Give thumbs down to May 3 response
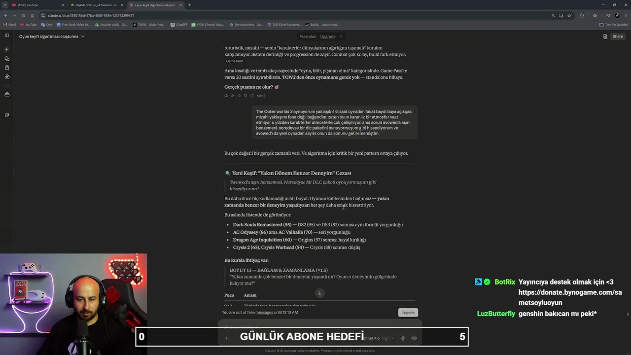The height and width of the screenshot is (355, 631). coord(245,96)
